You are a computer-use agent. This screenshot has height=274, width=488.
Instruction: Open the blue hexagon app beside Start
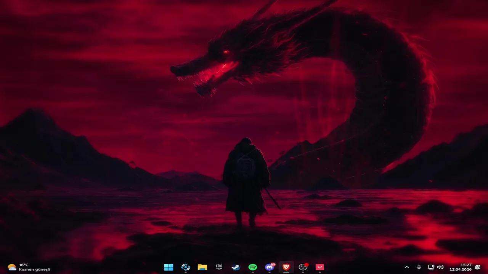click(x=186, y=267)
